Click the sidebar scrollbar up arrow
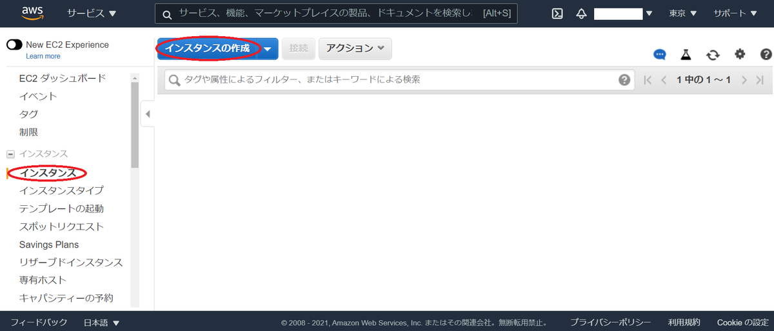The image size is (774, 331). (134, 77)
